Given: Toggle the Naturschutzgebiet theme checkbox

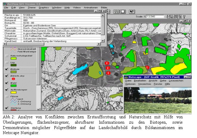Looking at the screenshot, I should (x=7, y=56).
